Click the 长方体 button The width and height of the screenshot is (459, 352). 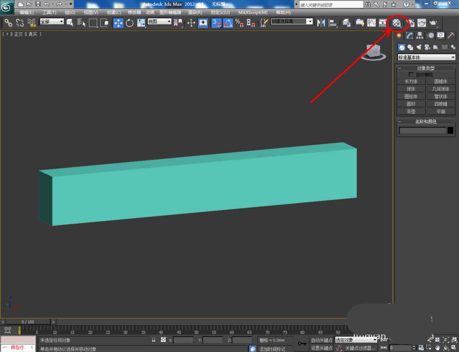tap(411, 81)
